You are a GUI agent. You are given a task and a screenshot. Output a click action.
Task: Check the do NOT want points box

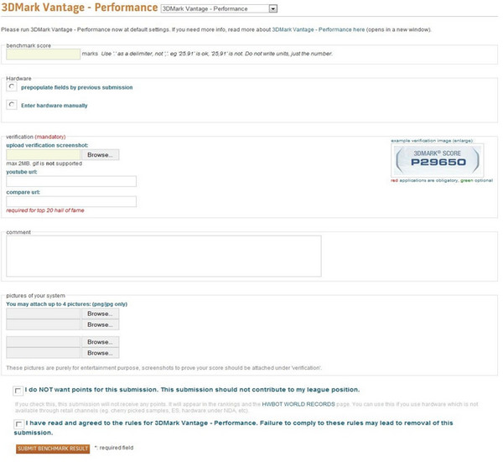pos(18,391)
